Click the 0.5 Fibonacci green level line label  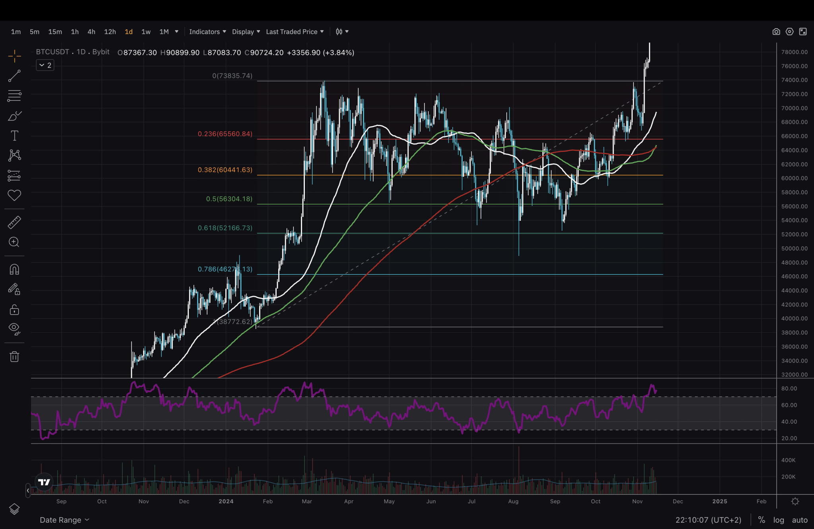pyautogui.click(x=229, y=199)
